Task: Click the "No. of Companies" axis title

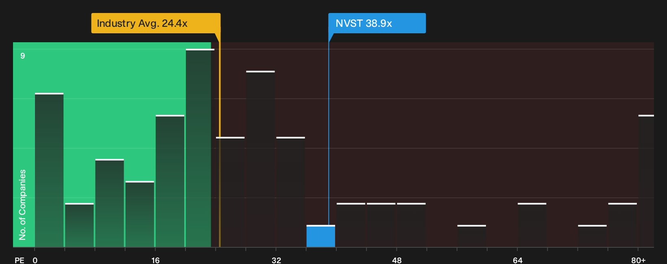Action: (22, 205)
